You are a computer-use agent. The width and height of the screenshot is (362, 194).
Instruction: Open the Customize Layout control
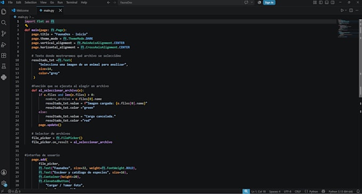tap(315, 3)
